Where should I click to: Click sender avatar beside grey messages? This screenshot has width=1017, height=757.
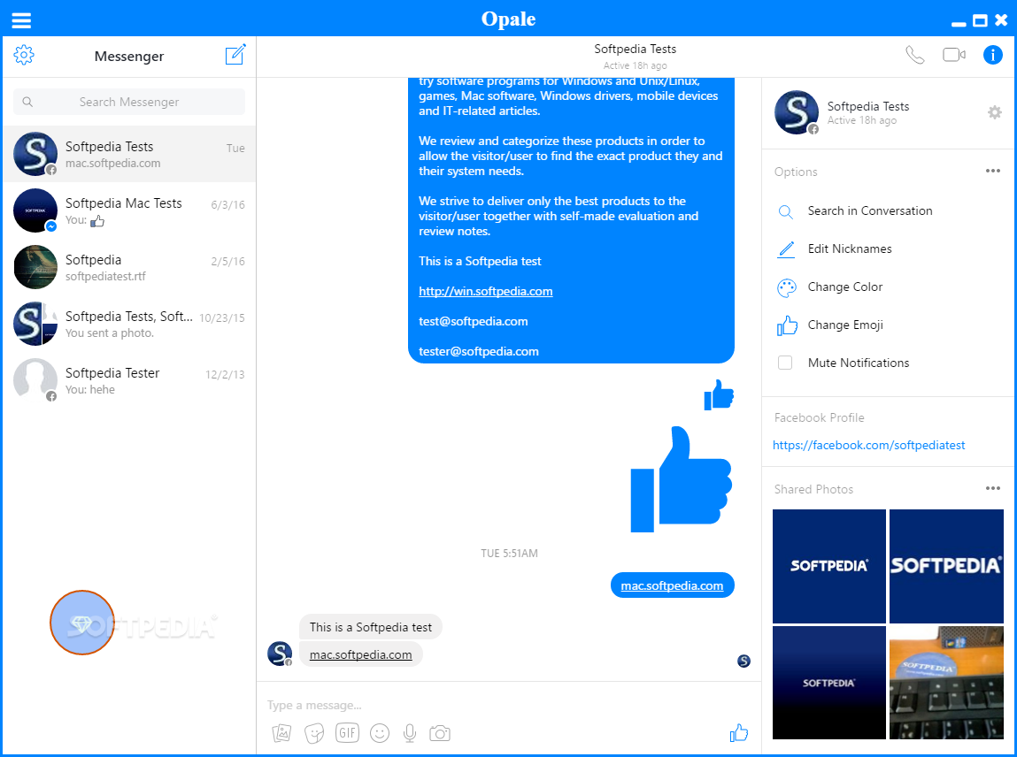click(280, 654)
